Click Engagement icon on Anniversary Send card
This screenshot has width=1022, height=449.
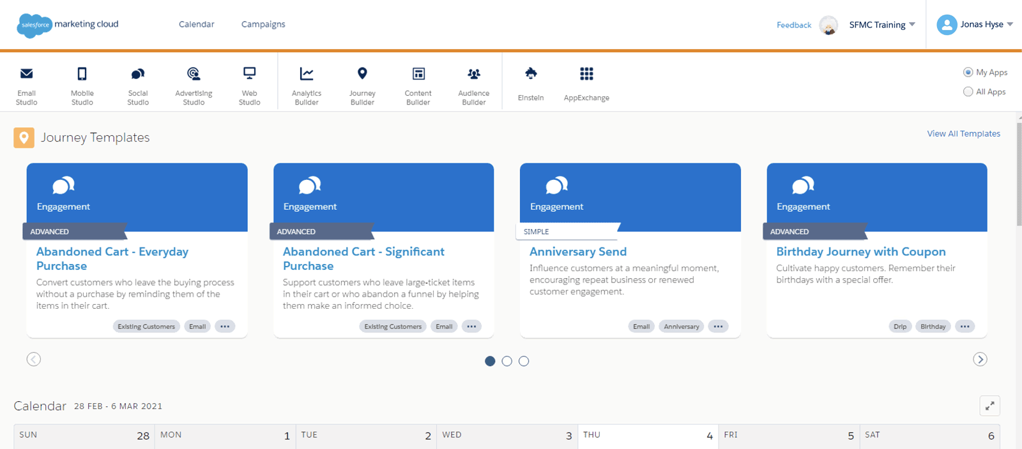(556, 186)
